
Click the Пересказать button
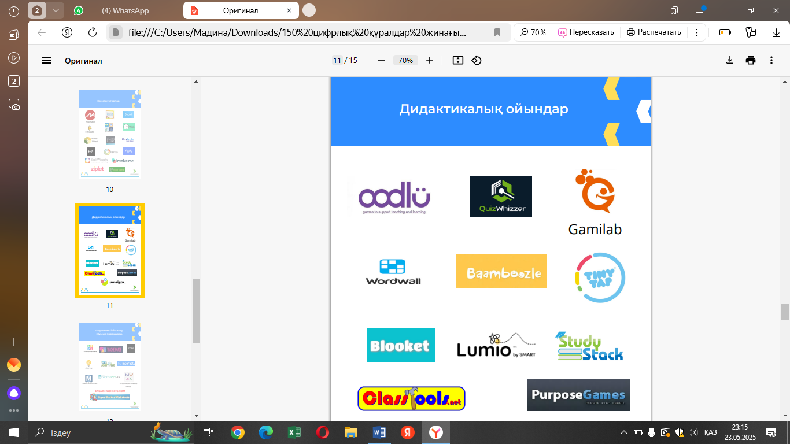pos(586,32)
